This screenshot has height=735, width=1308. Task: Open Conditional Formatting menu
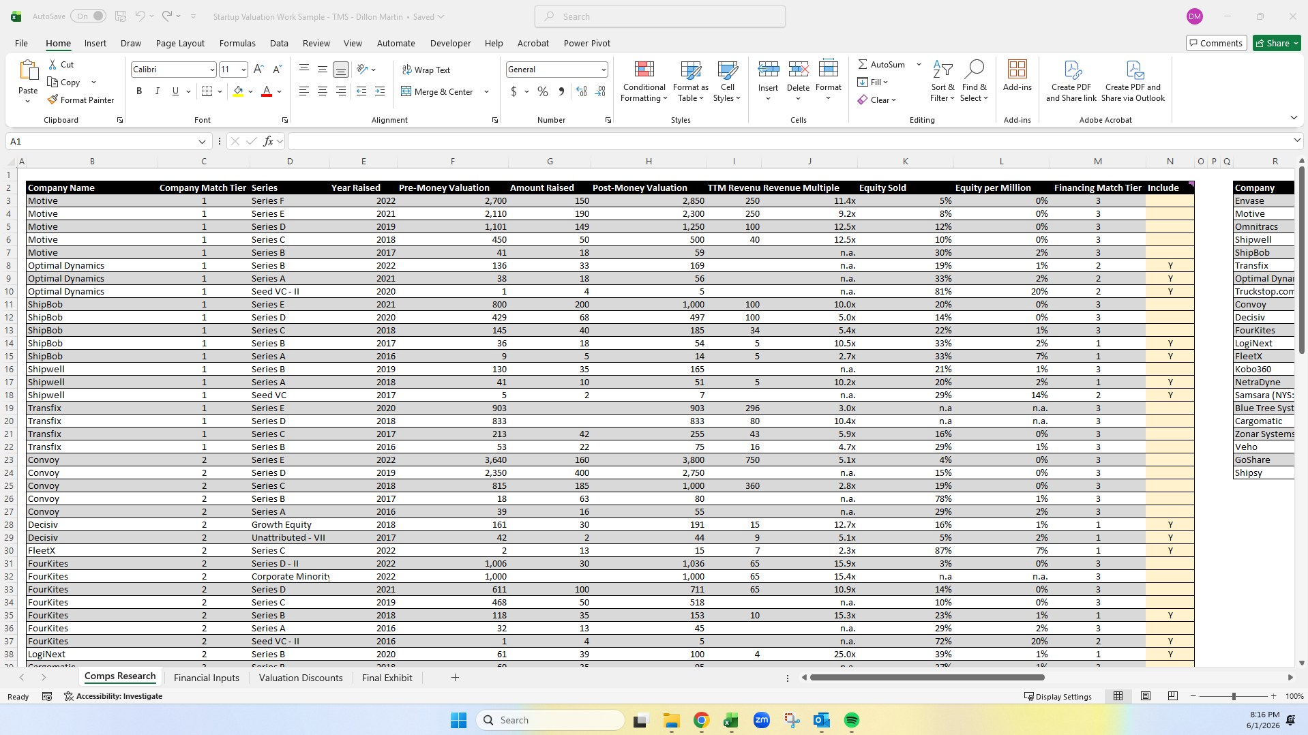coord(644,81)
